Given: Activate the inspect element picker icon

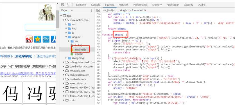Looking at the screenshot, I should [63, 5].
